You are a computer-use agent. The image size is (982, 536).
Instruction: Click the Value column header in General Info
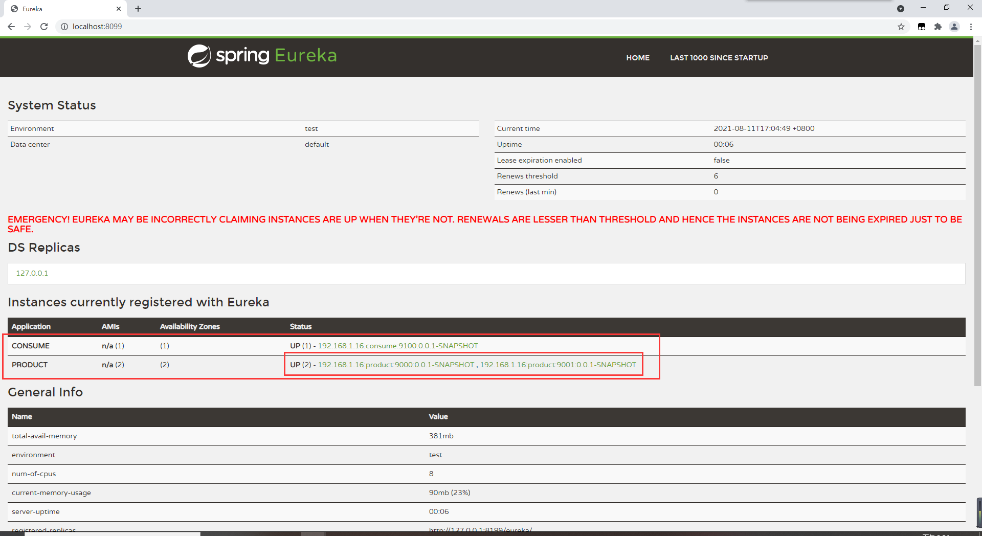[x=438, y=416]
